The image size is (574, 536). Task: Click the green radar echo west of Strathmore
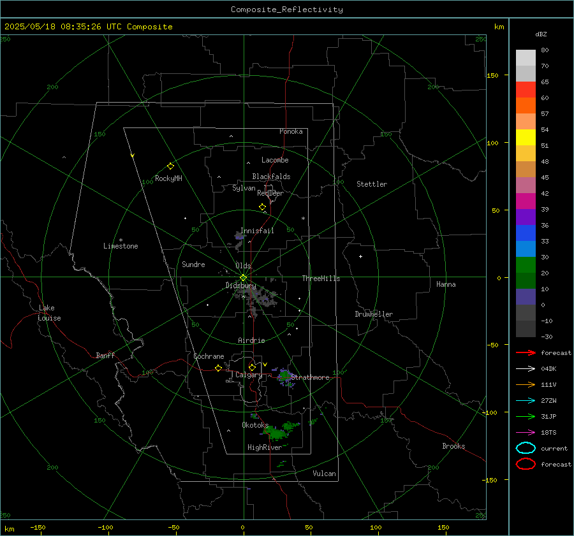click(x=284, y=376)
